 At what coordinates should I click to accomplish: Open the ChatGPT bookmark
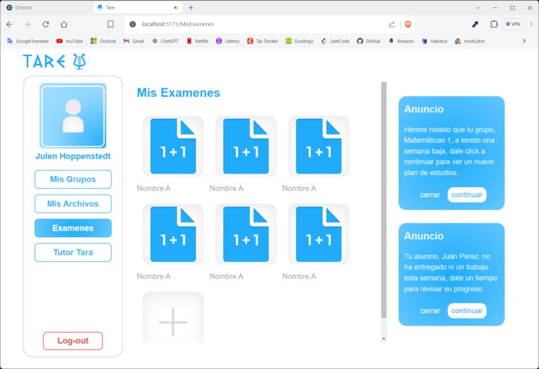165,41
